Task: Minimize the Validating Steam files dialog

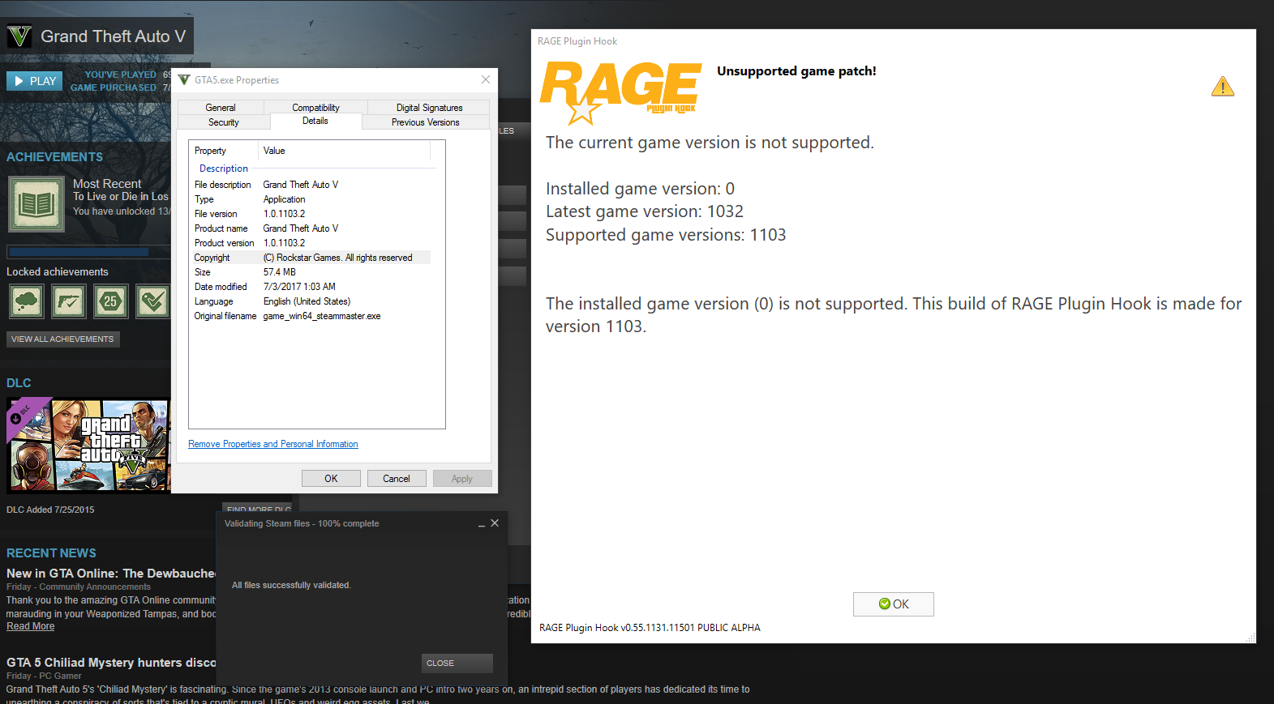Action: coord(482,524)
